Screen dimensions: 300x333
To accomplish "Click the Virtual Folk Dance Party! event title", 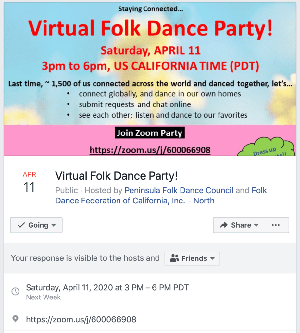I will [x=117, y=176].
